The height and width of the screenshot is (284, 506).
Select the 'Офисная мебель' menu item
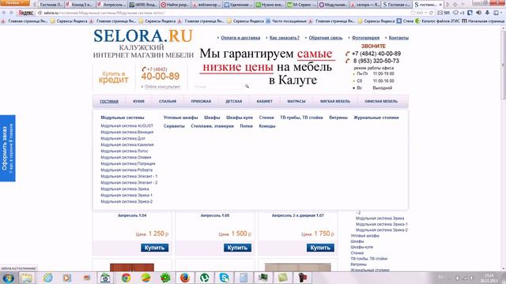point(381,101)
